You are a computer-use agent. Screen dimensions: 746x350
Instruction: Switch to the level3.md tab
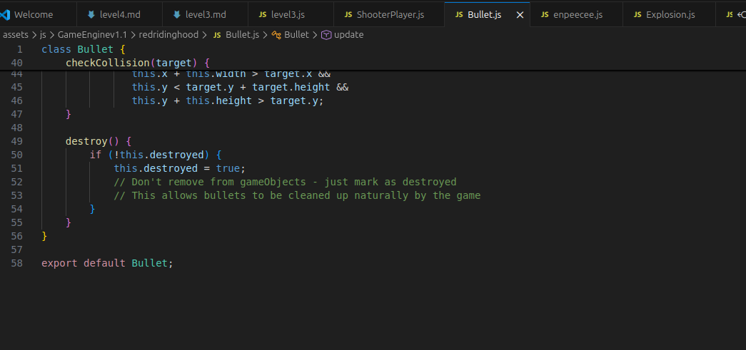click(205, 15)
